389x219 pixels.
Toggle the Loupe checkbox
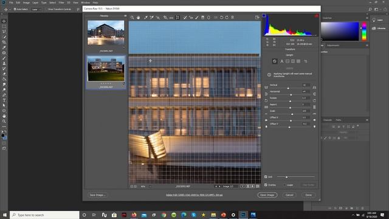284,185
